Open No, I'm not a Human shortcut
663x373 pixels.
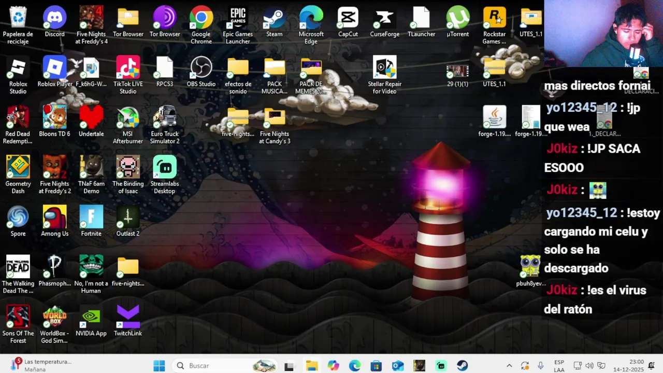pos(91,275)
